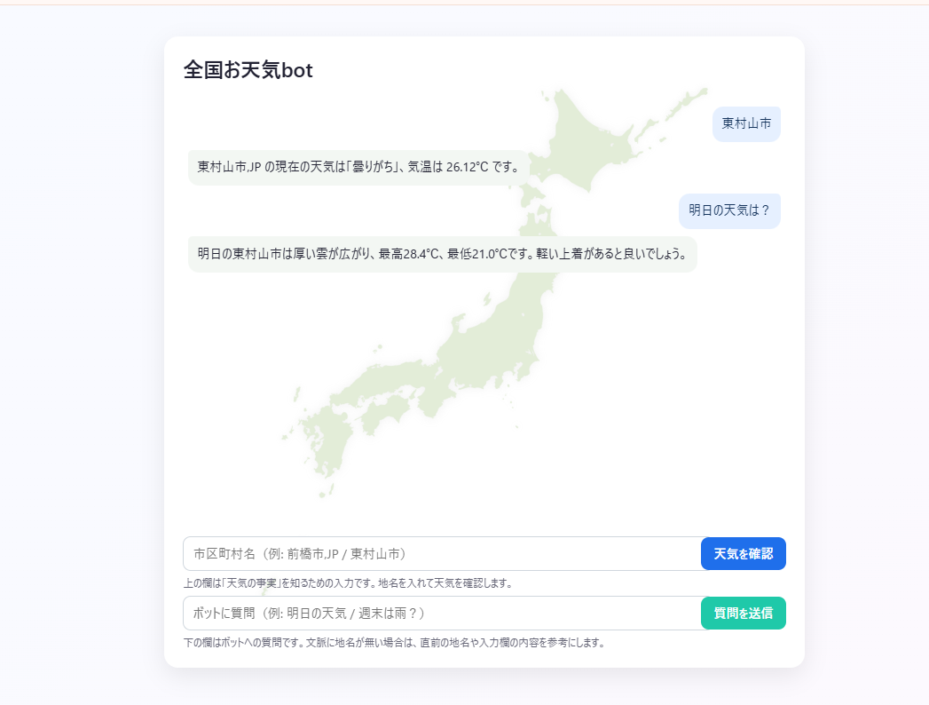Click the 質問を送信 button

[x=743, y=613]
